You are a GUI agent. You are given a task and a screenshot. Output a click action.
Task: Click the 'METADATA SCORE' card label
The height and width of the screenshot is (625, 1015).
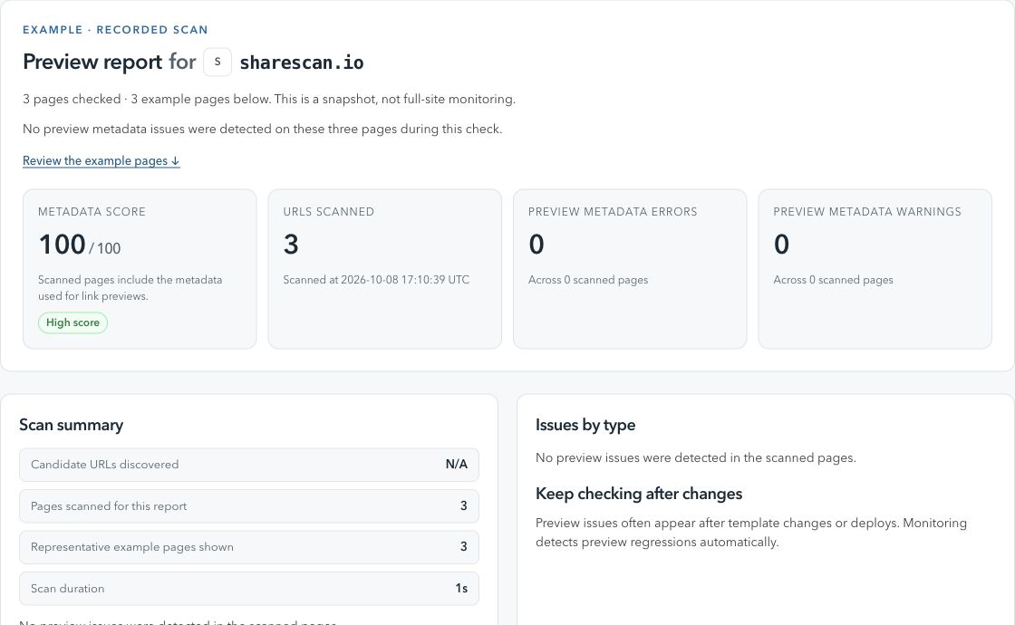coord(92,212)
